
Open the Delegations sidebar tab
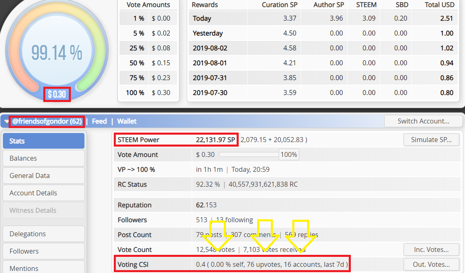[x=44, y=234]
